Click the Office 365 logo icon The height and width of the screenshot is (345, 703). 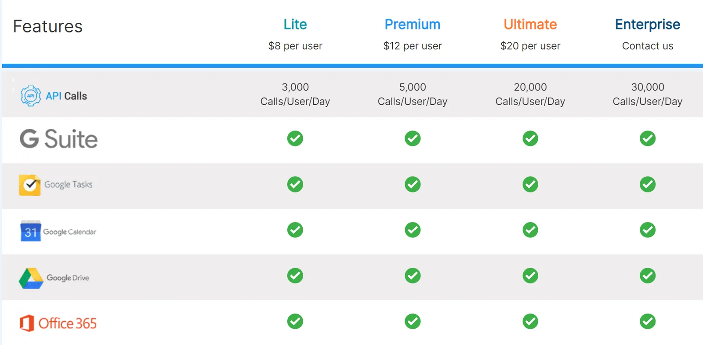[x=27, y=323]
